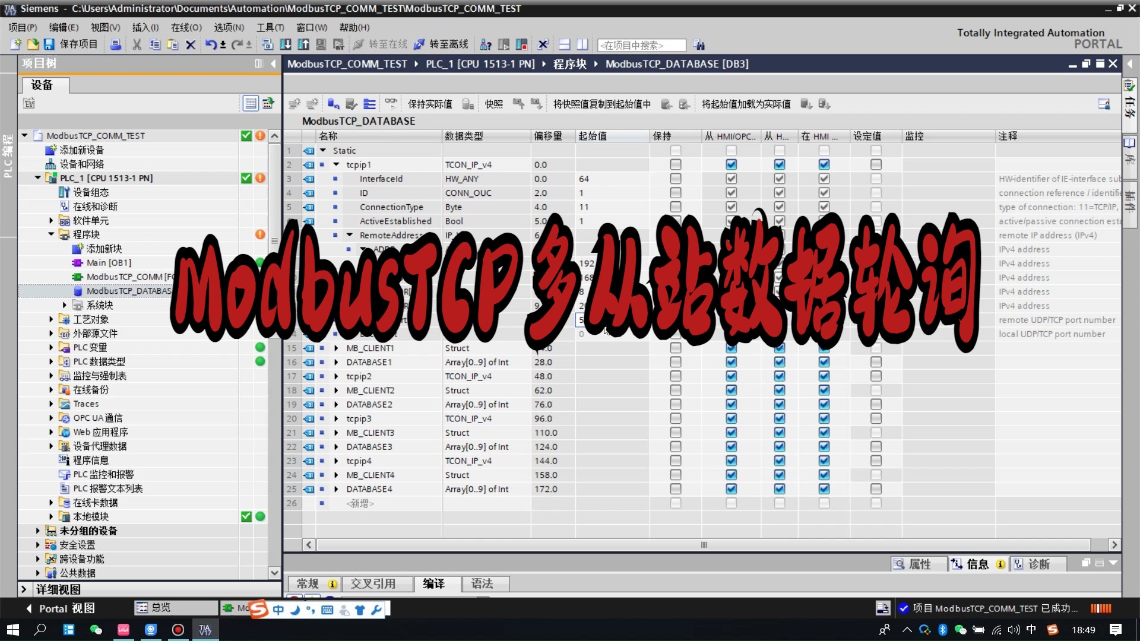This screenshot has width=1140, height=641.
Task: Click the Delete X icon in toolbar
Action: [191, 45]
